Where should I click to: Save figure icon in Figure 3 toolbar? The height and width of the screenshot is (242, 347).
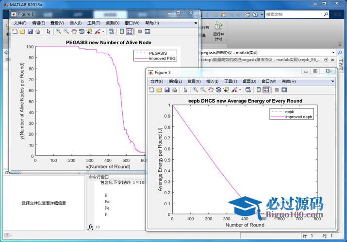coord(167,90)
